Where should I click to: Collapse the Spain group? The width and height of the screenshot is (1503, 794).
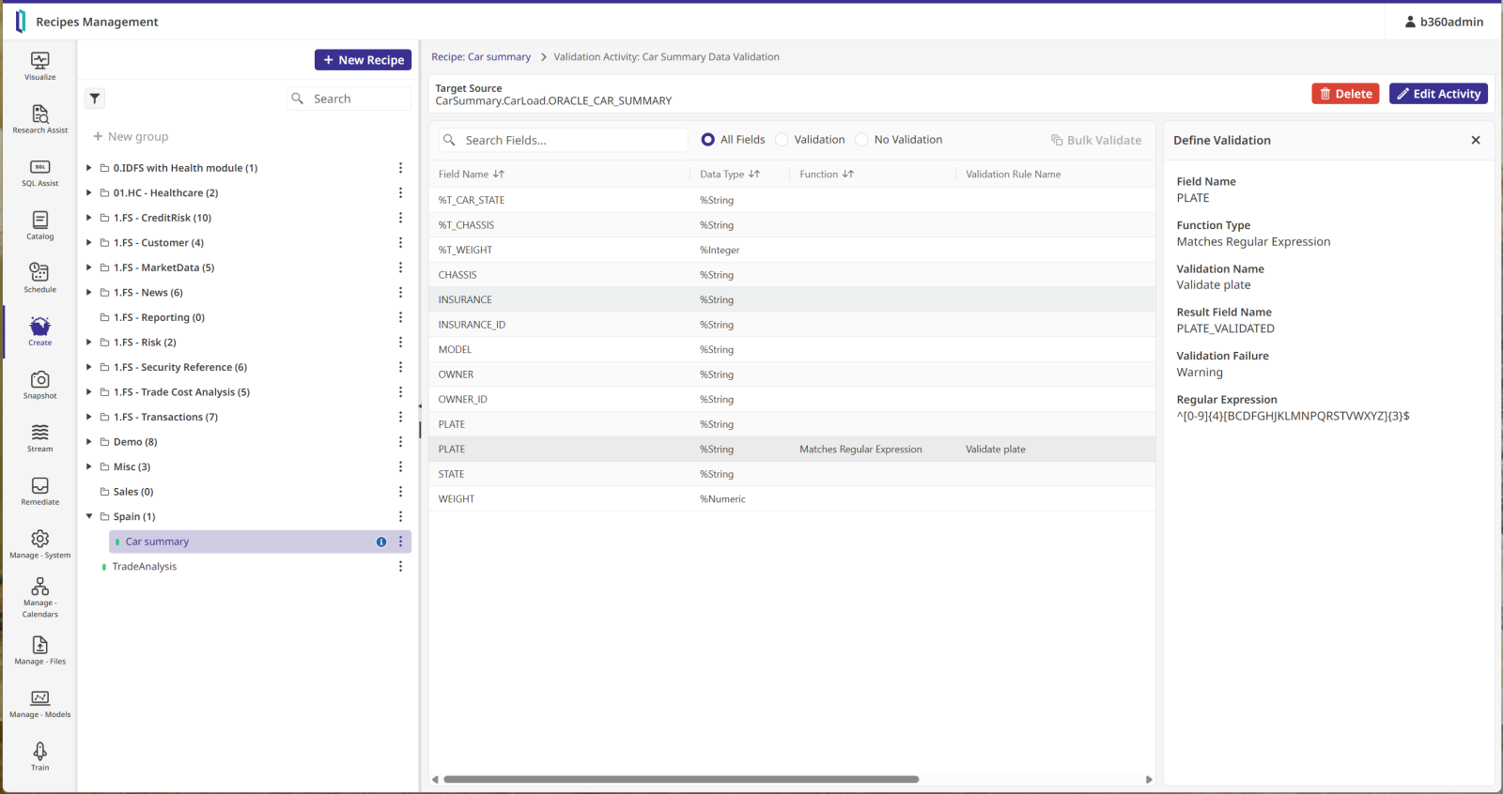(x=89, y=516)
